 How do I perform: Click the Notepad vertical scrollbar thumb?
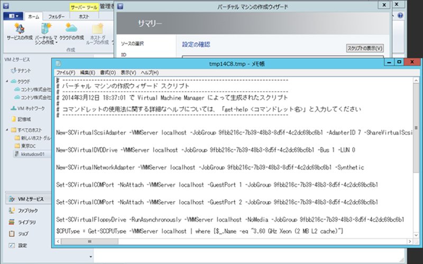click(416, 127)
